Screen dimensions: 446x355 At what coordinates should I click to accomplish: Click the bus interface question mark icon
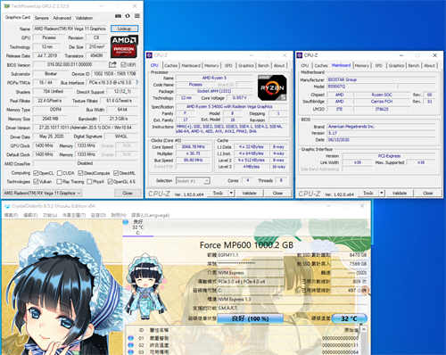pyautogui.click(x=137, y=82)
